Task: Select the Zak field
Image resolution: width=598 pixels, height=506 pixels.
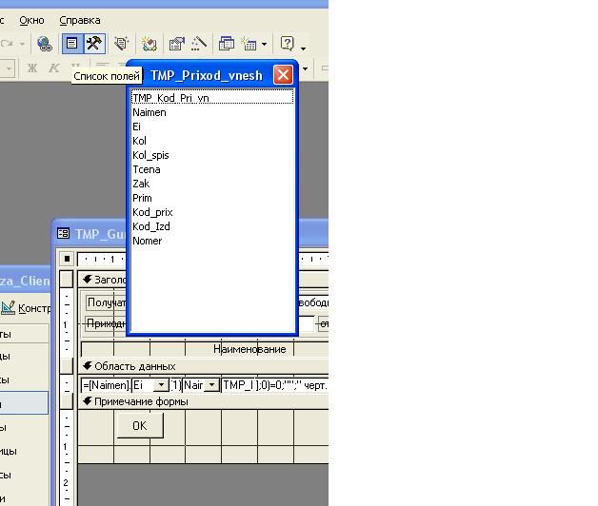Action: click(212, 184)
